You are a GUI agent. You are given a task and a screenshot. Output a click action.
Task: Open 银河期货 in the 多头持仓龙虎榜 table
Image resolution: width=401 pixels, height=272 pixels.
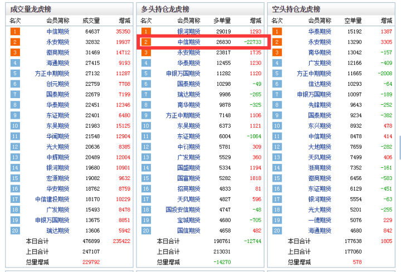pos(189,31)
